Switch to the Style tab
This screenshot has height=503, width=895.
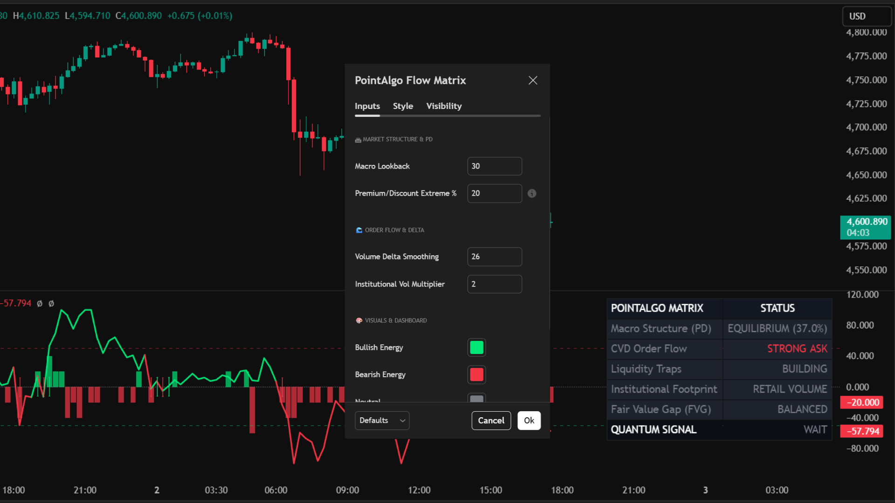pyautogui.click(x=403, y=106)
